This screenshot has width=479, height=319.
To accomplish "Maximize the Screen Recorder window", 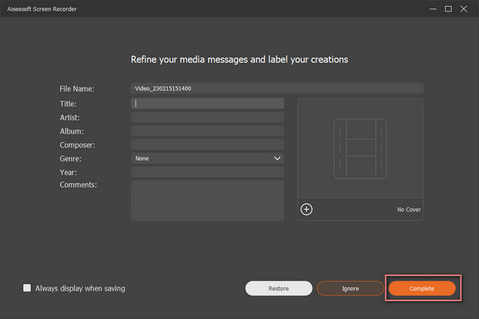I will [448, 9].
